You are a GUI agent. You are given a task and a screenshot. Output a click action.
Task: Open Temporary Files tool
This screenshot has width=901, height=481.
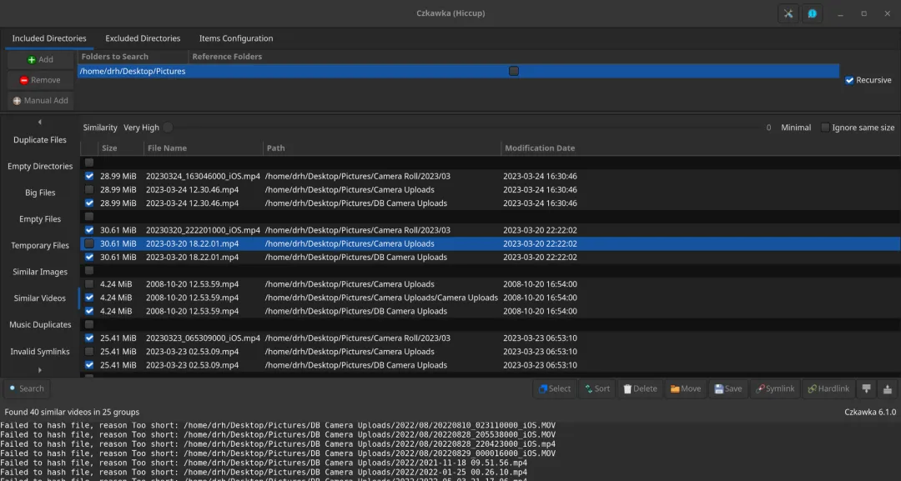click(40, 246)
